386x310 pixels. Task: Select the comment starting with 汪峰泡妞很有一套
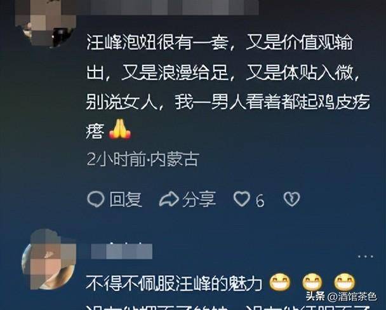click(228, 87)
